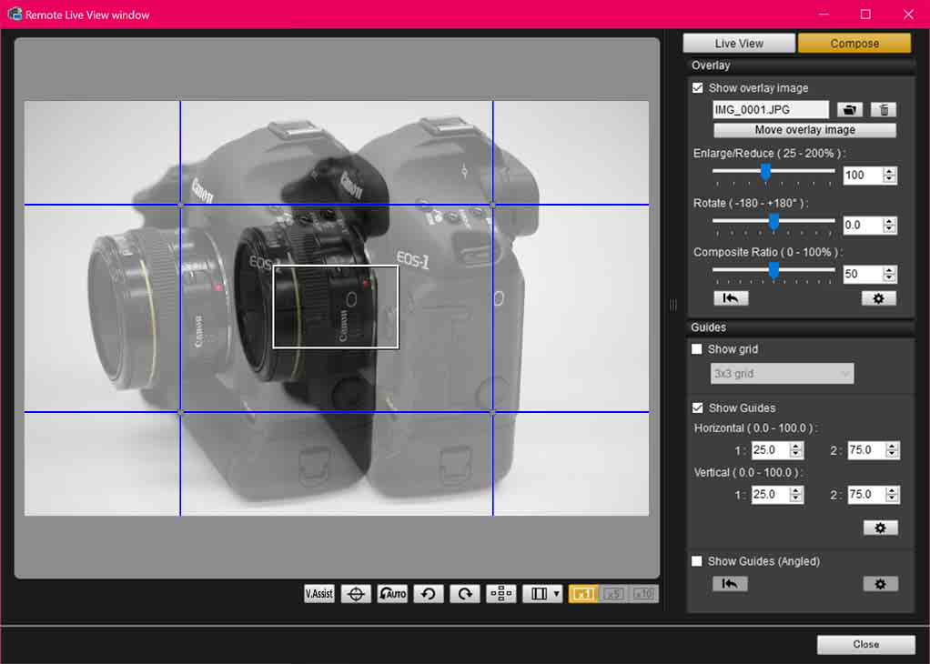Enable Show Guides (Angled) checkbox
Image resolution: width=930 pixels, height=664 pixels.
click(697, 561)
